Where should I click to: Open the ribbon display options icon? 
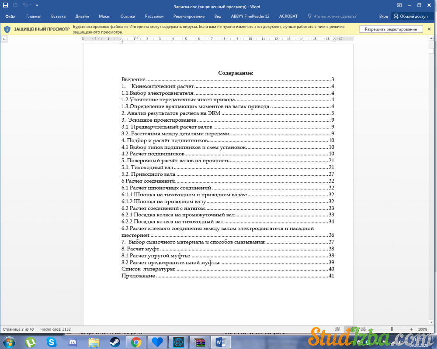399,5
